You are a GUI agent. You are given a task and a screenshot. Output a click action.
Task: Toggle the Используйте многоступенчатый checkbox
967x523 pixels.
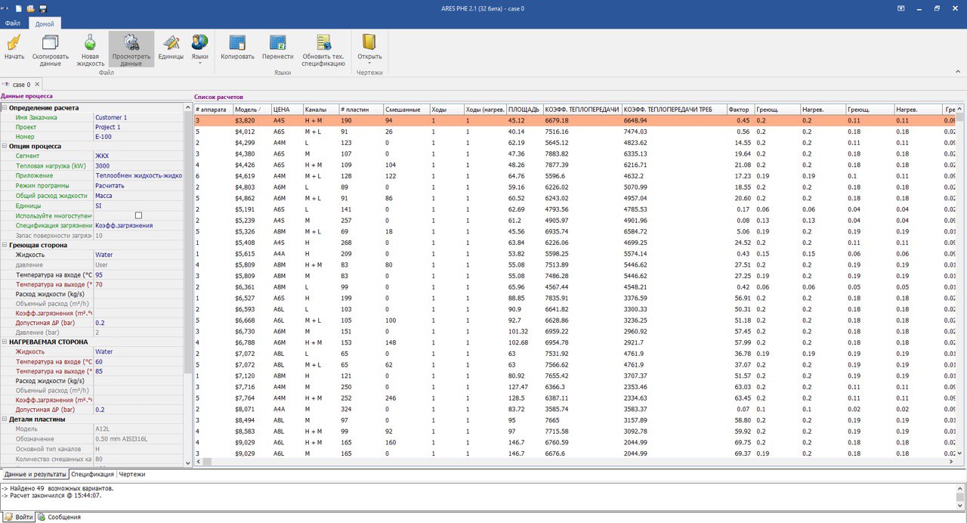(138, 215)
